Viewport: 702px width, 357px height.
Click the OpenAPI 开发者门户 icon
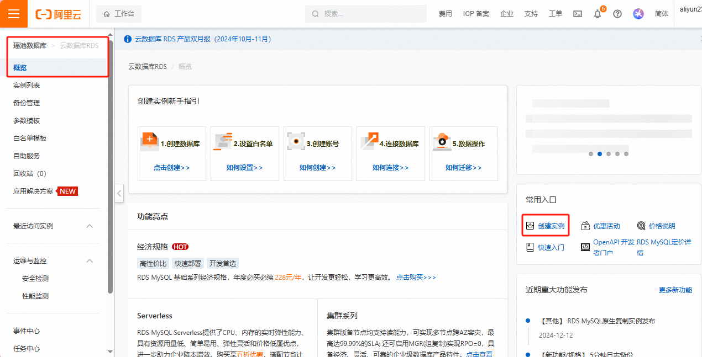(585, 247)
